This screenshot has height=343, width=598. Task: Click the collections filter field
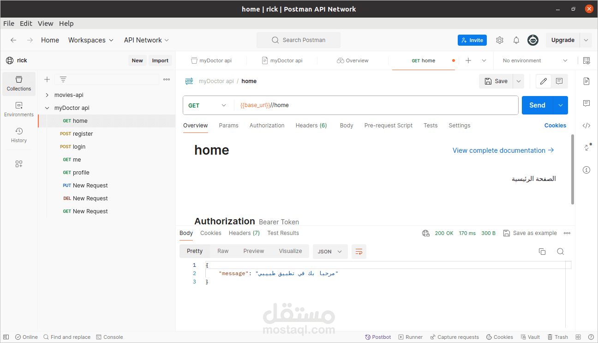pyautogui.click(x=107, y=79)
